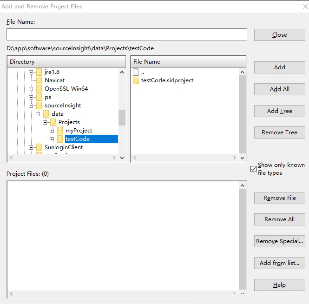Click the data folder icon in tree
309x304 pixels.
[46, 114]
